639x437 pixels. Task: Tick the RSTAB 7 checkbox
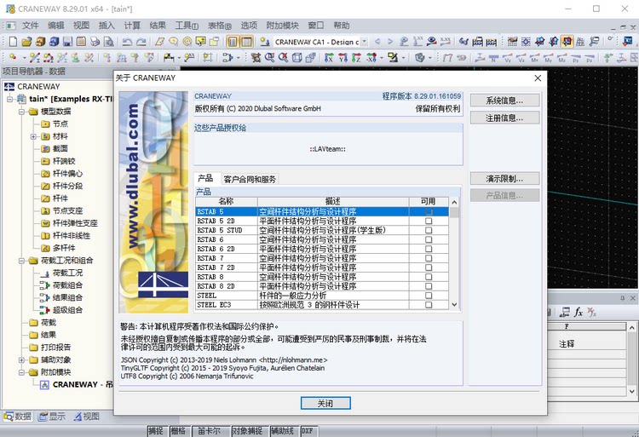pos(429,258)
